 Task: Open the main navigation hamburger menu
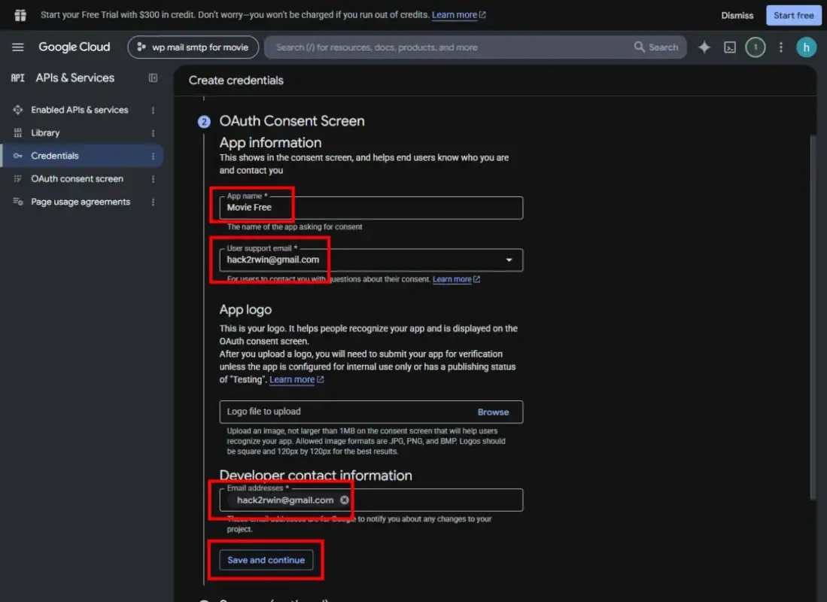pos(18,47)
